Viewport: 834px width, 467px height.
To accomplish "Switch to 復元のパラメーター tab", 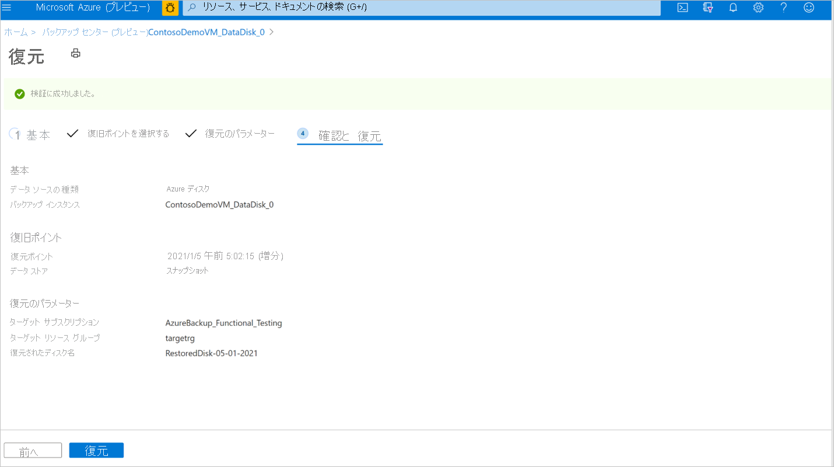I will [x=230, y=134].
